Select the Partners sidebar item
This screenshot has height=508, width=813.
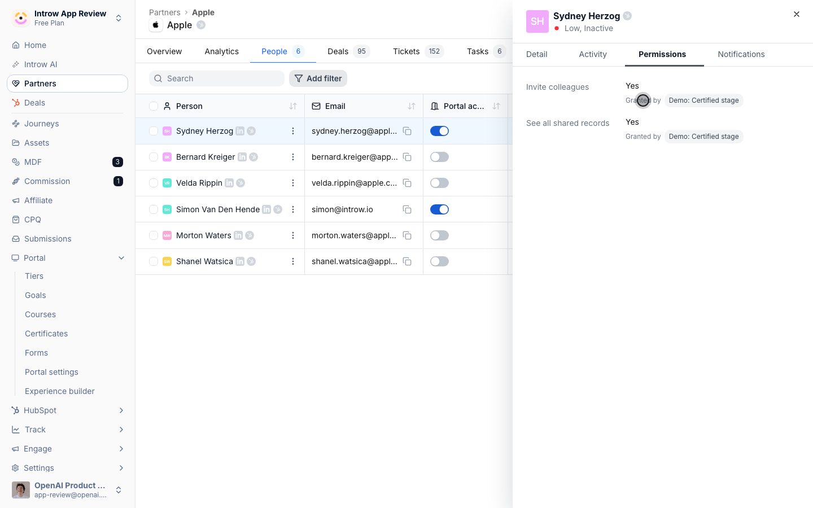coord(67,84)
